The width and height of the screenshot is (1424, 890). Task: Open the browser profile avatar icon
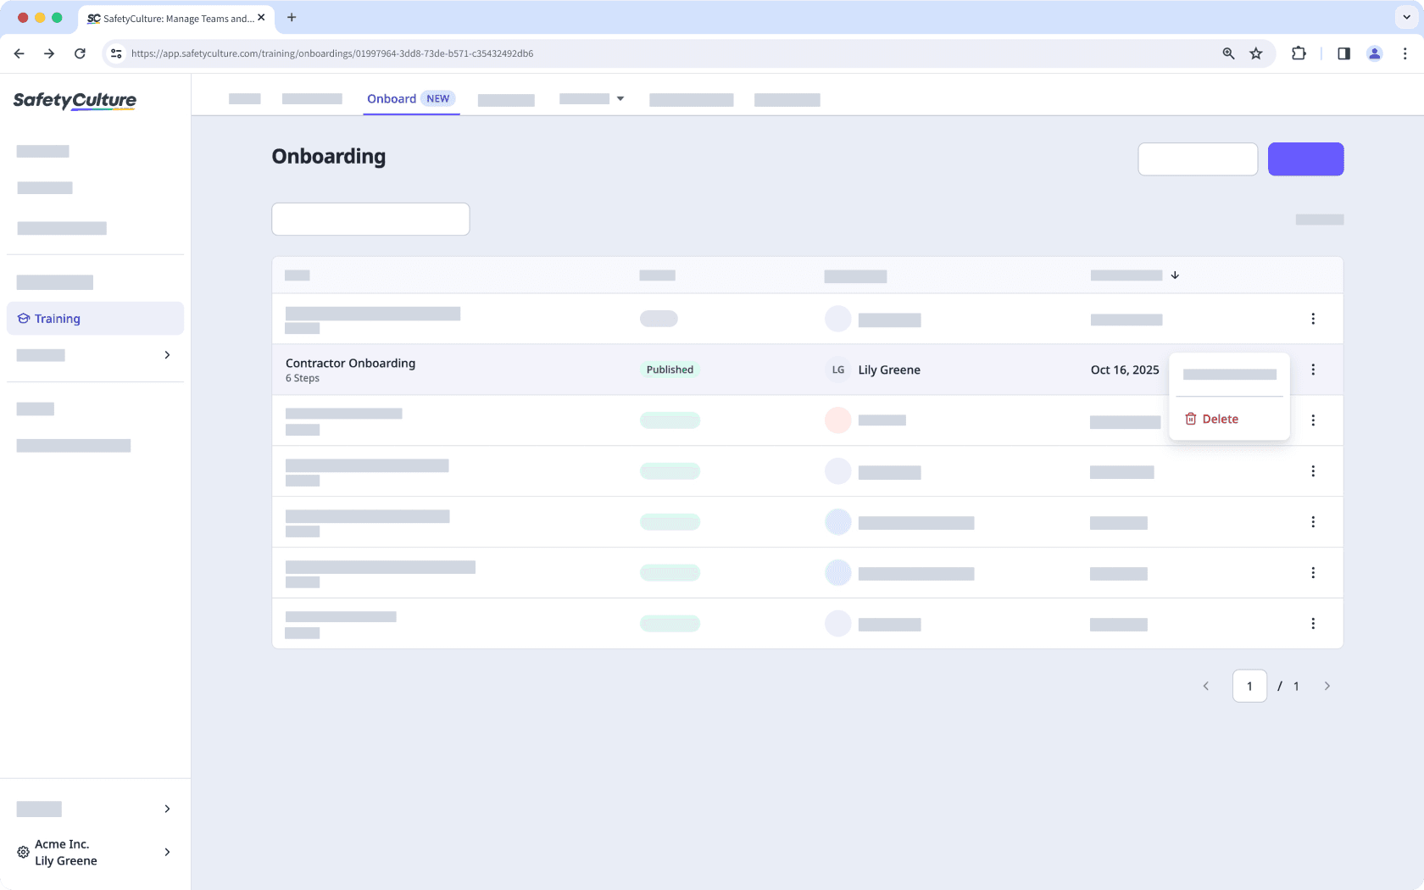[x=1374, y=53]
